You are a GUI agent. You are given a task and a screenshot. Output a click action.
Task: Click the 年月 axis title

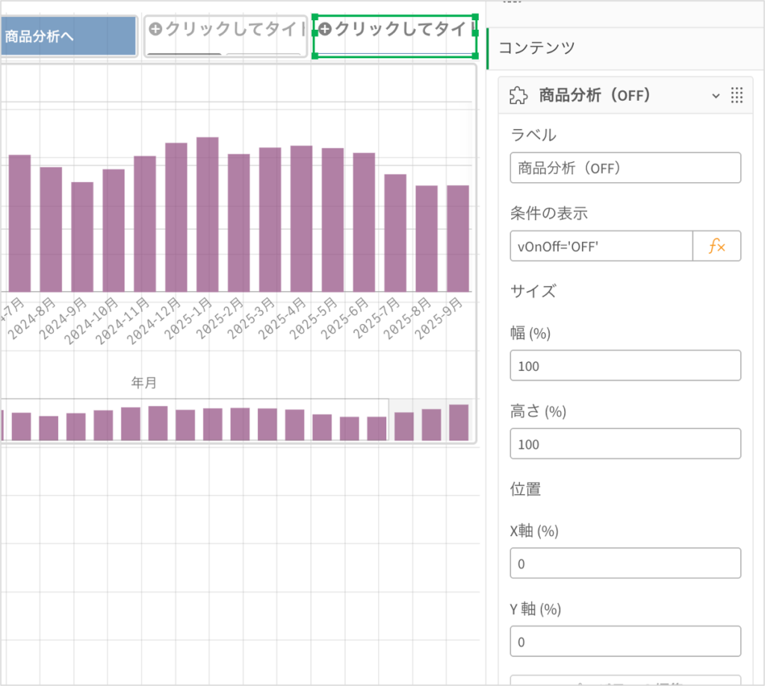144,383
